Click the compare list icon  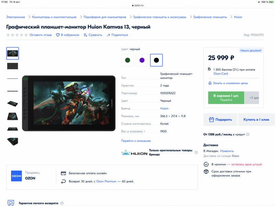85,35
